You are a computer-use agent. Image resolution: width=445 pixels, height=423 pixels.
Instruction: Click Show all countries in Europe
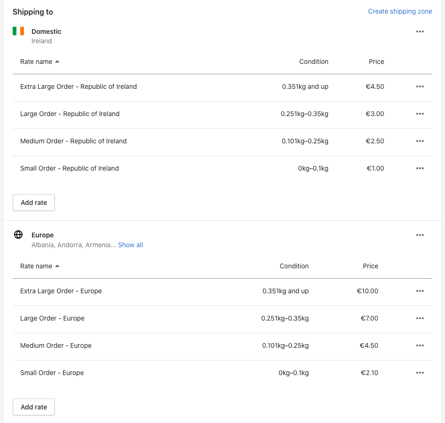pyautogui.click(x=130, y=245)
